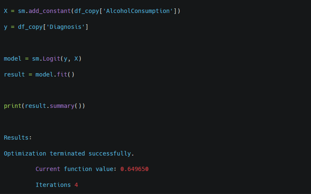This screenshot has height=194, width=311.
Task: Click the Logit class name
Action: click(51, 59)
